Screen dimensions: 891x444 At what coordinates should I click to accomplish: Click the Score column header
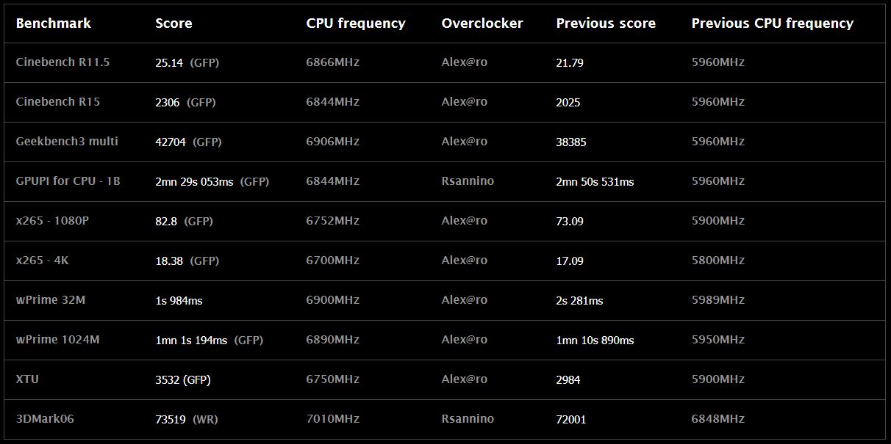coord(173,23)
